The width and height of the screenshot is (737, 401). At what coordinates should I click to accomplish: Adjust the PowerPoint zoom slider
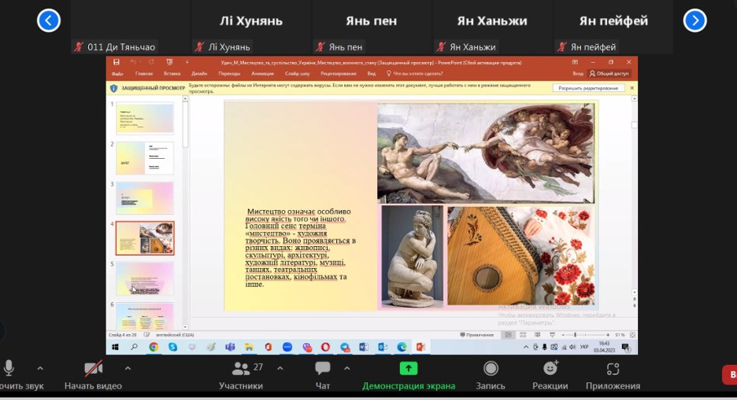point(576,335)
